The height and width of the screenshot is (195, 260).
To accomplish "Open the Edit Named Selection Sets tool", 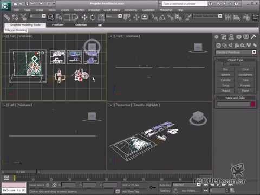I will [x=188, y=17].
